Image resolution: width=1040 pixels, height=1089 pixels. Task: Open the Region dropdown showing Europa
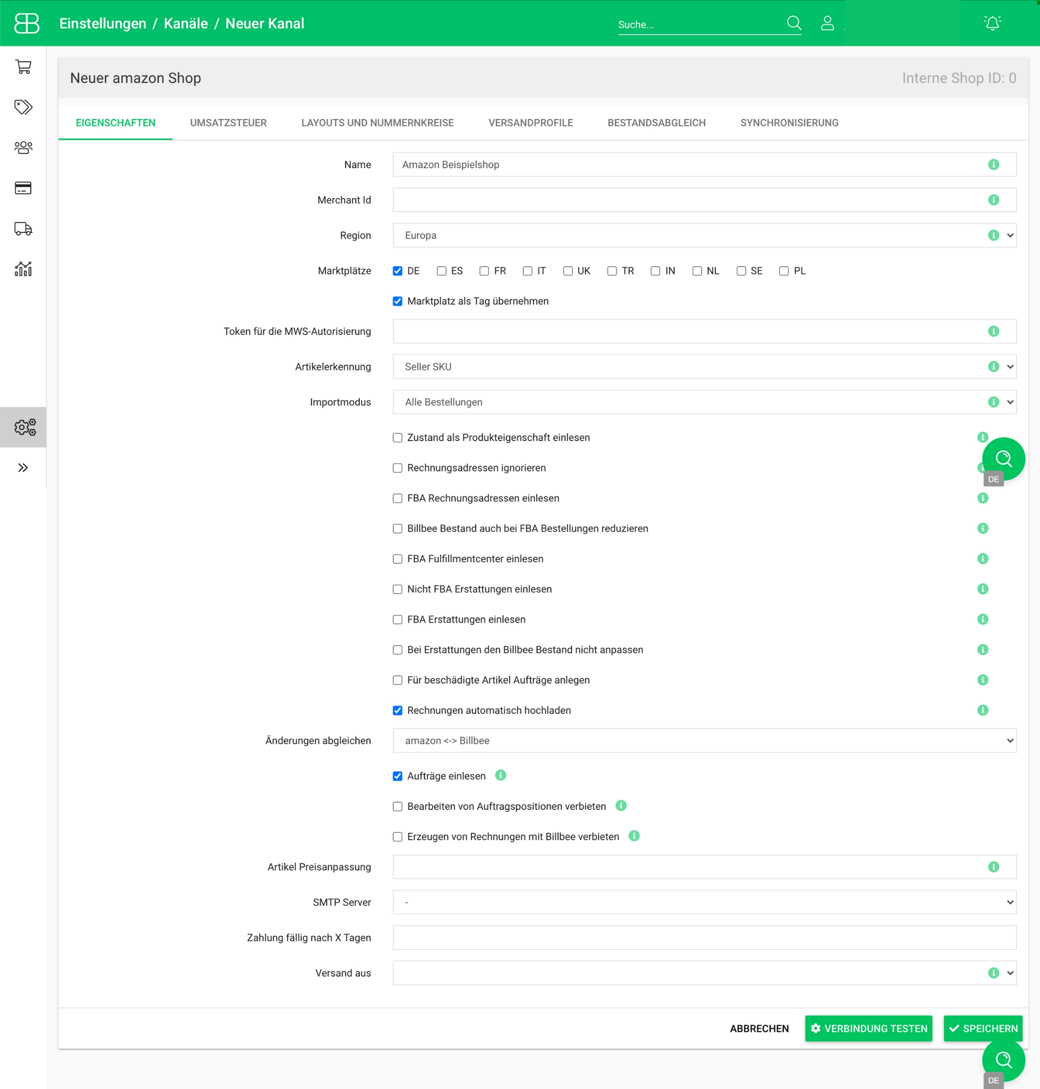704,235
